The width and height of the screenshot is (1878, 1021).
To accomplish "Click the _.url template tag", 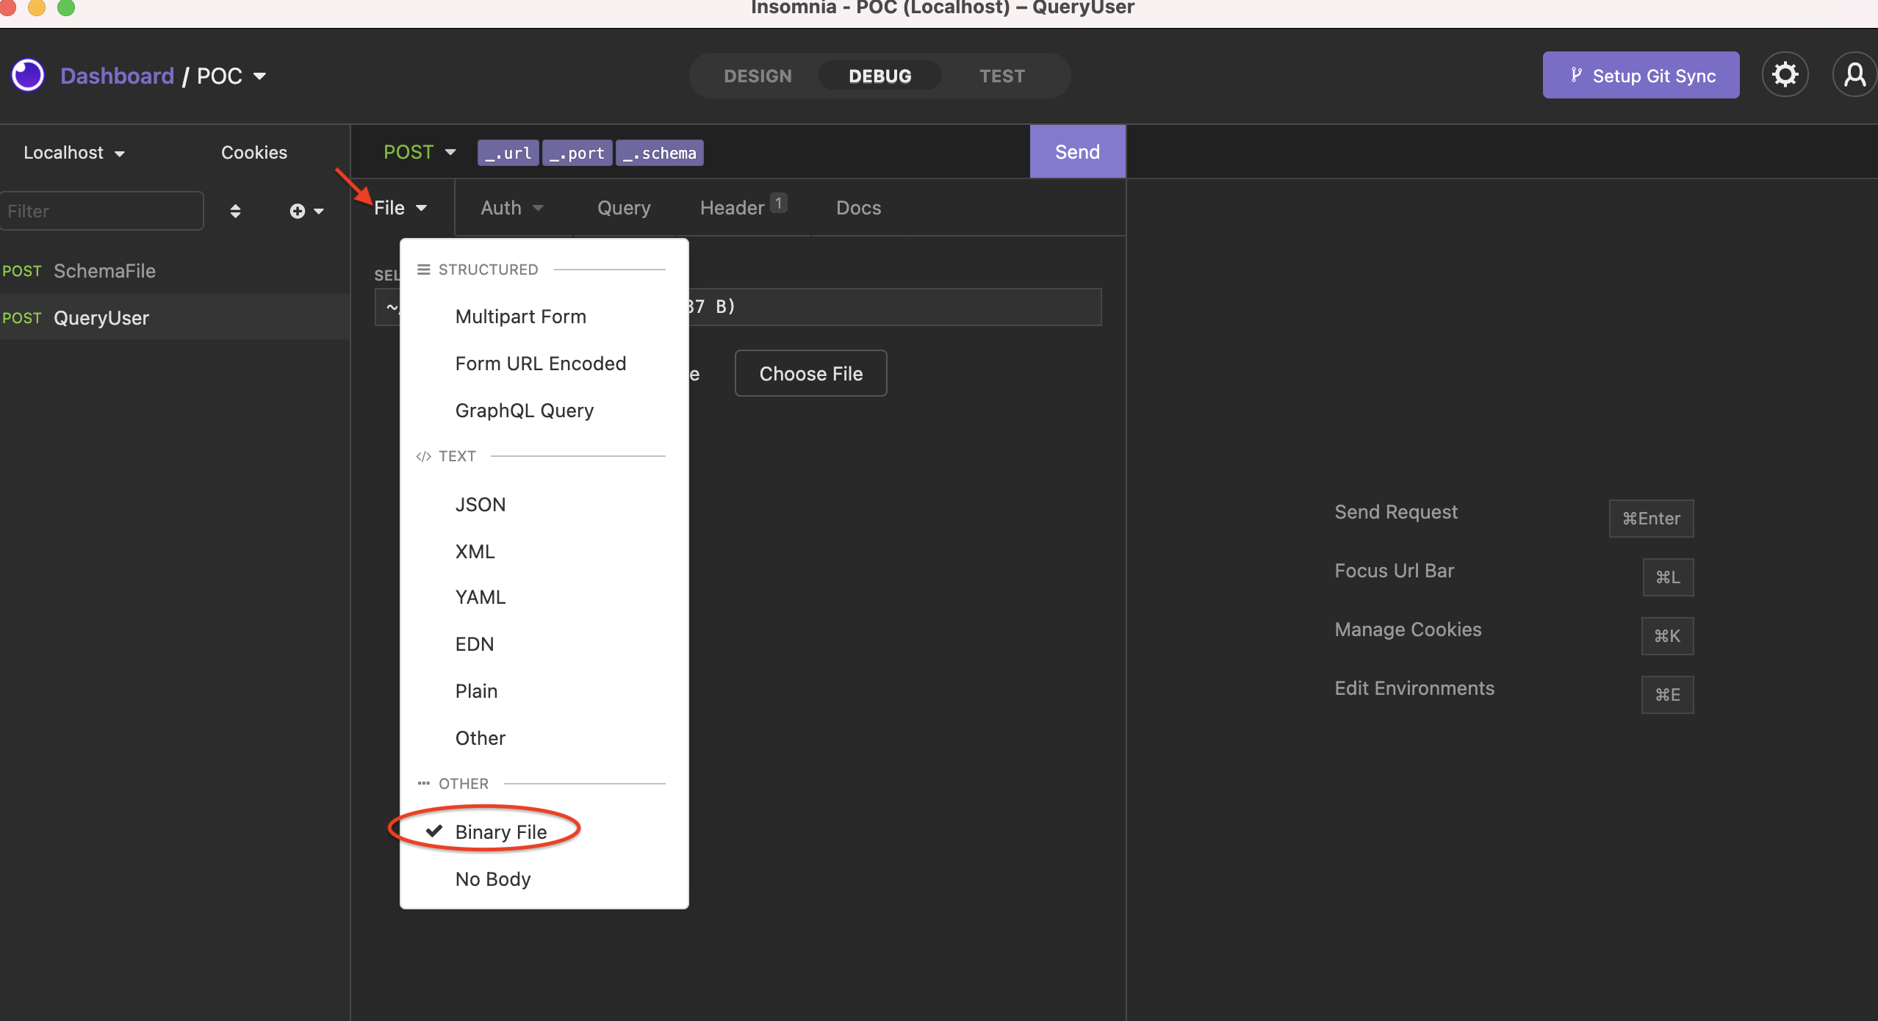I will 507,152.
